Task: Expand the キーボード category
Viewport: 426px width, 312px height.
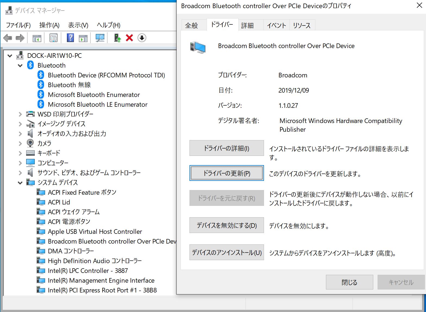Action: point(20,153)
